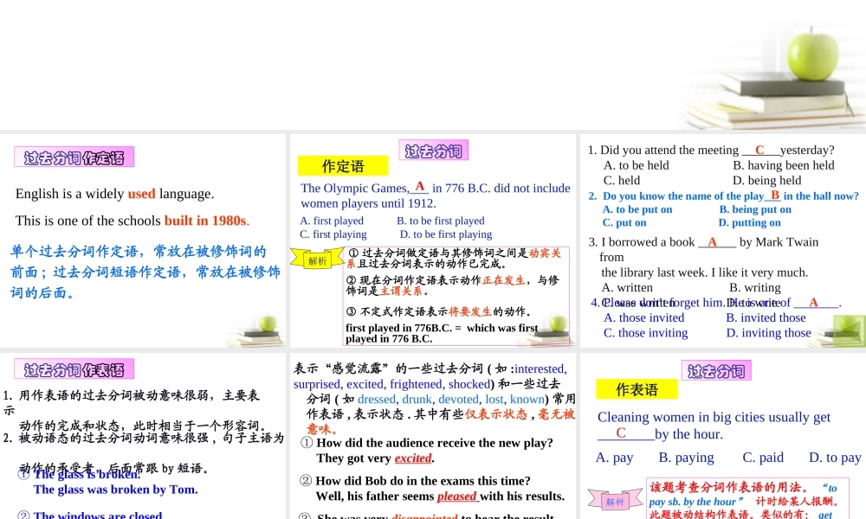This screenshot has width=866, height=519.
Task: Open the 过去分词作表语 slide thumbnail
Action: (143, 436)
